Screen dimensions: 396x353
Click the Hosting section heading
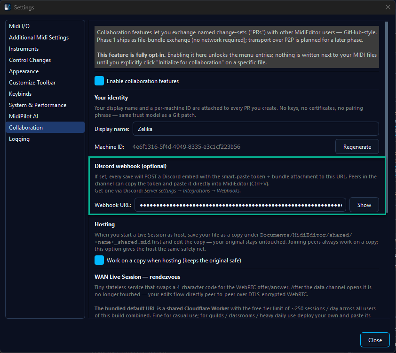[x=104, y=224]
